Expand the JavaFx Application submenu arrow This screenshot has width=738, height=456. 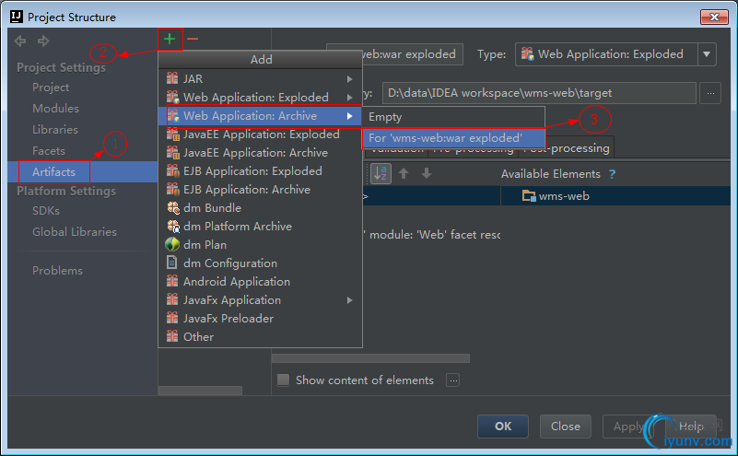350,300
